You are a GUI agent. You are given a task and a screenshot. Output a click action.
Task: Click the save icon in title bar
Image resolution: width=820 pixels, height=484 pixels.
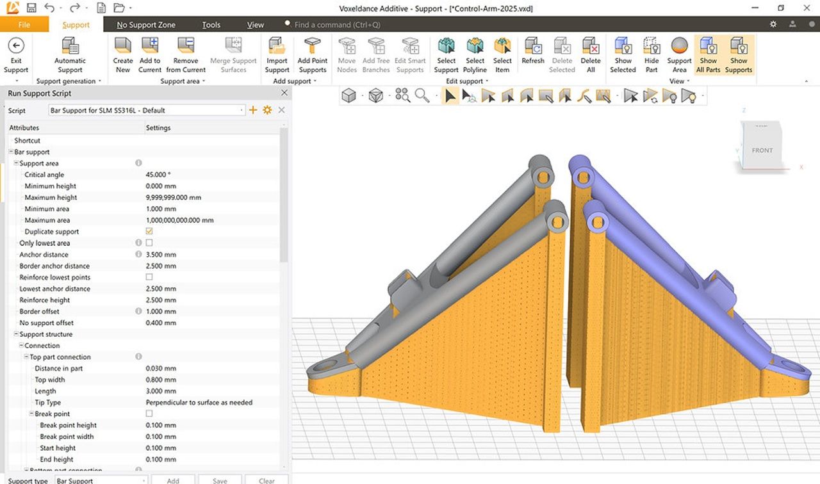coord(31,8)
